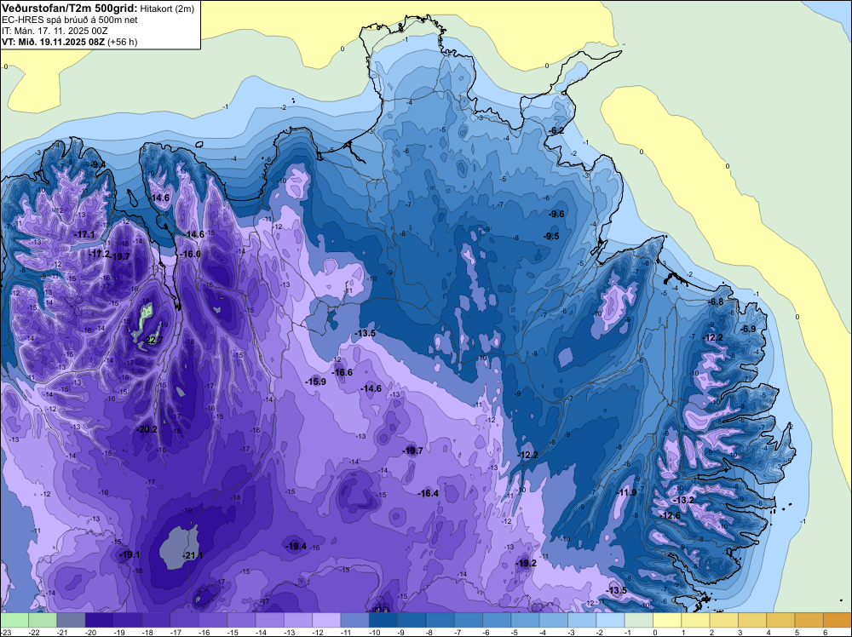Select the pale green -1 legend swatch
Screen dimensions: 852x637
(x=638, y=620)
